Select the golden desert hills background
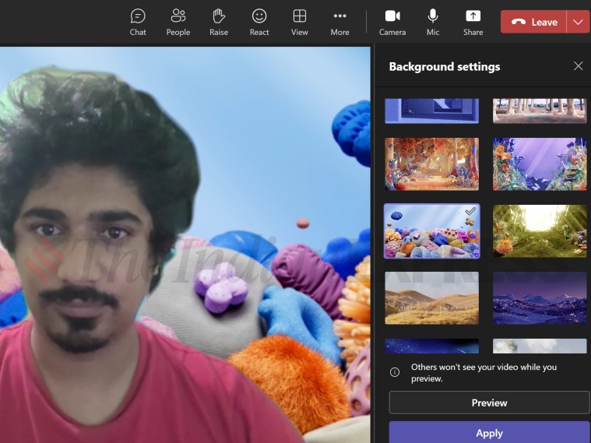591x443 pixels. [431, 298]
